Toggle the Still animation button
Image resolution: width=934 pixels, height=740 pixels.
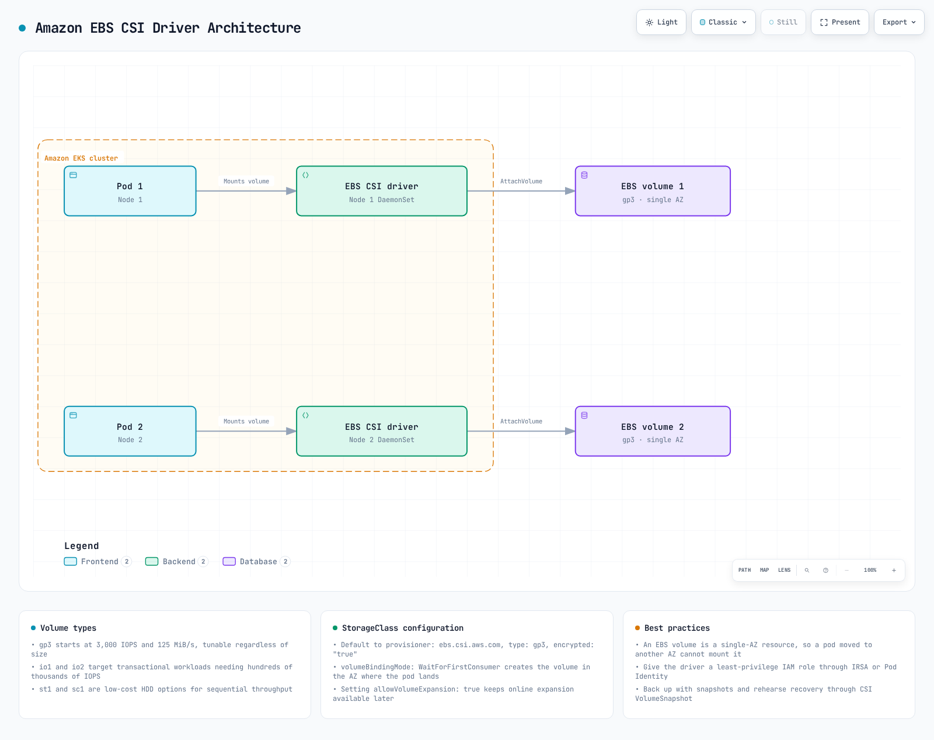783,22
